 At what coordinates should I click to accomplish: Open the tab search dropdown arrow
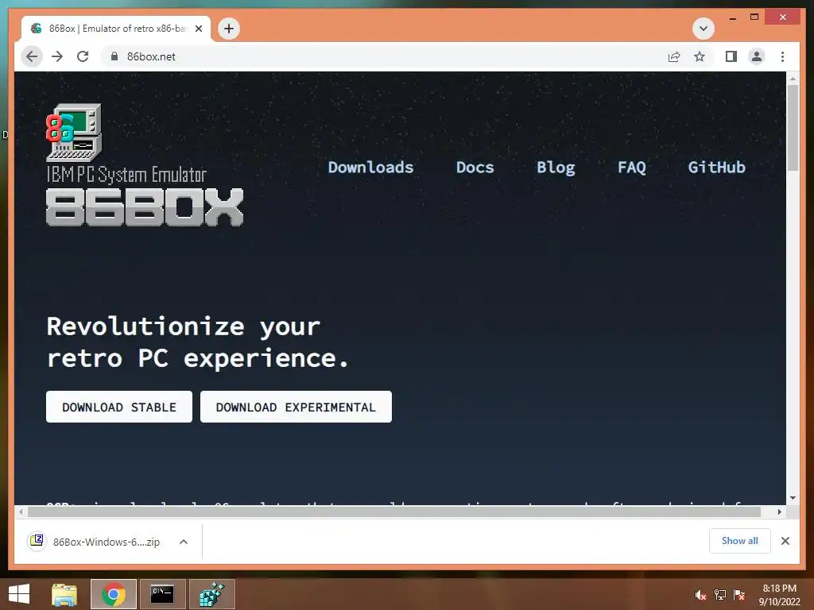coord(704,29)
